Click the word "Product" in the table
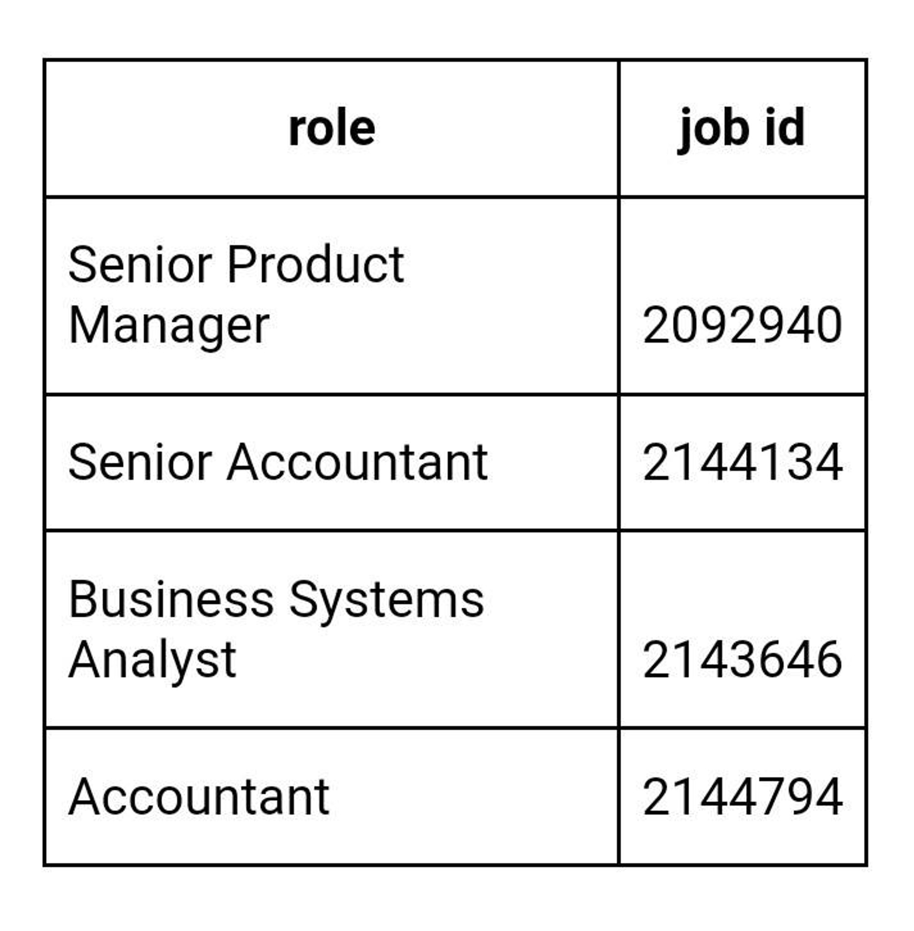 315,265
